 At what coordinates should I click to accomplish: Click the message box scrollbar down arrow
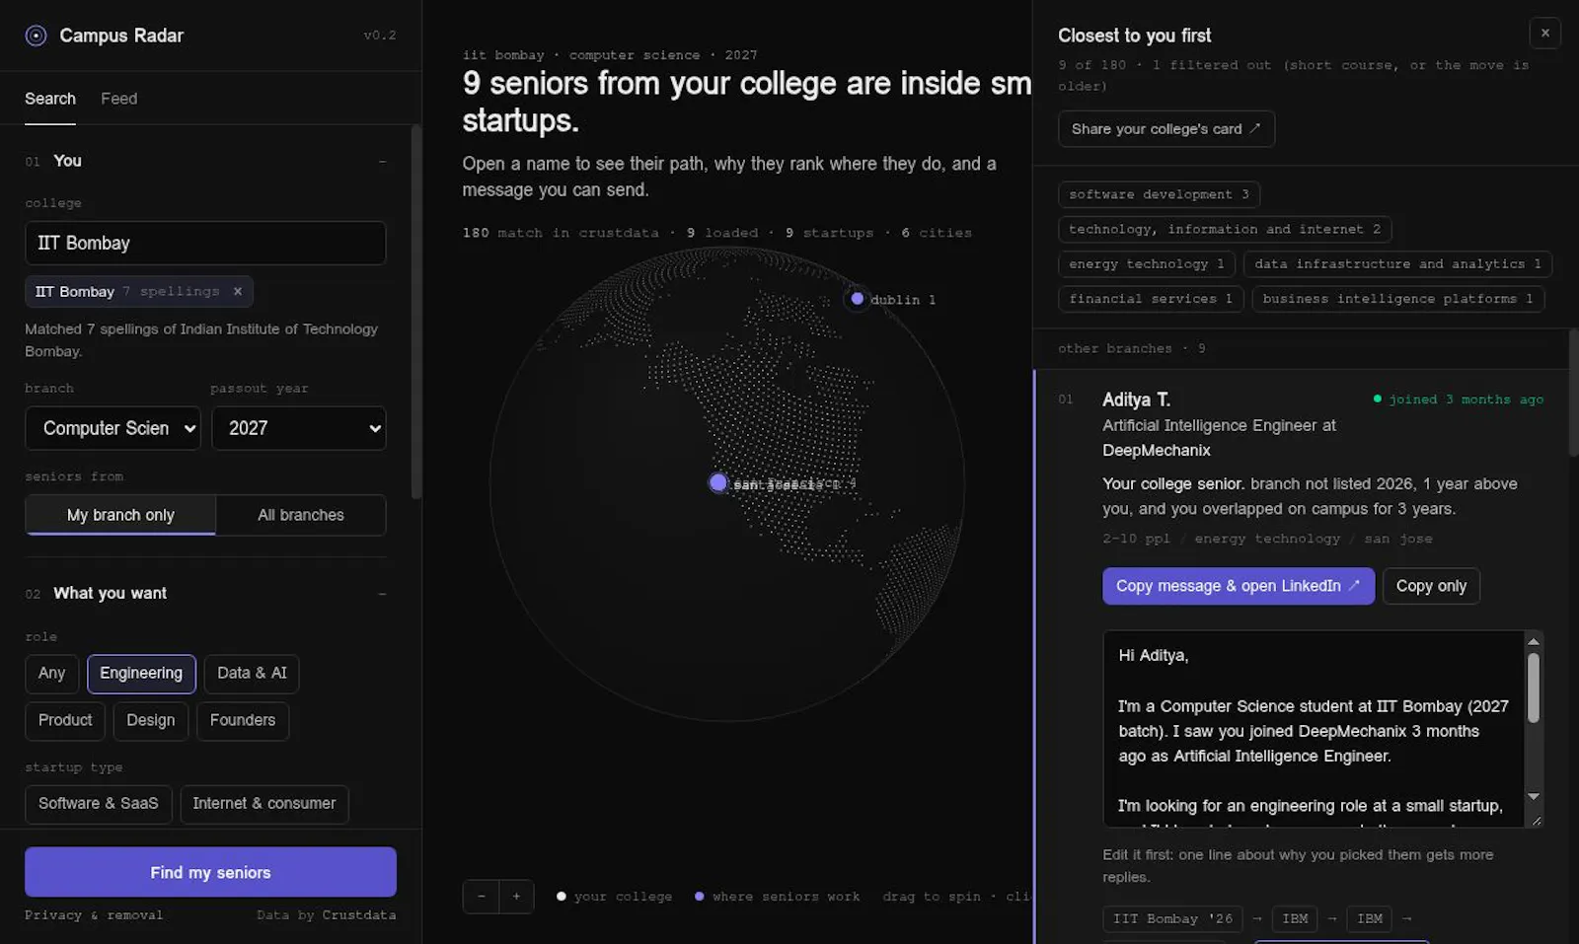click(x=1534, y=796)
